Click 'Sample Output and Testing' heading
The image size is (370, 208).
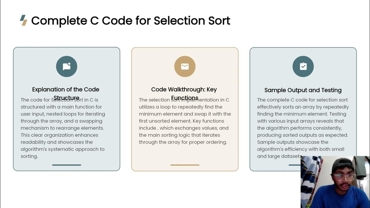click(x=303, y=90)
